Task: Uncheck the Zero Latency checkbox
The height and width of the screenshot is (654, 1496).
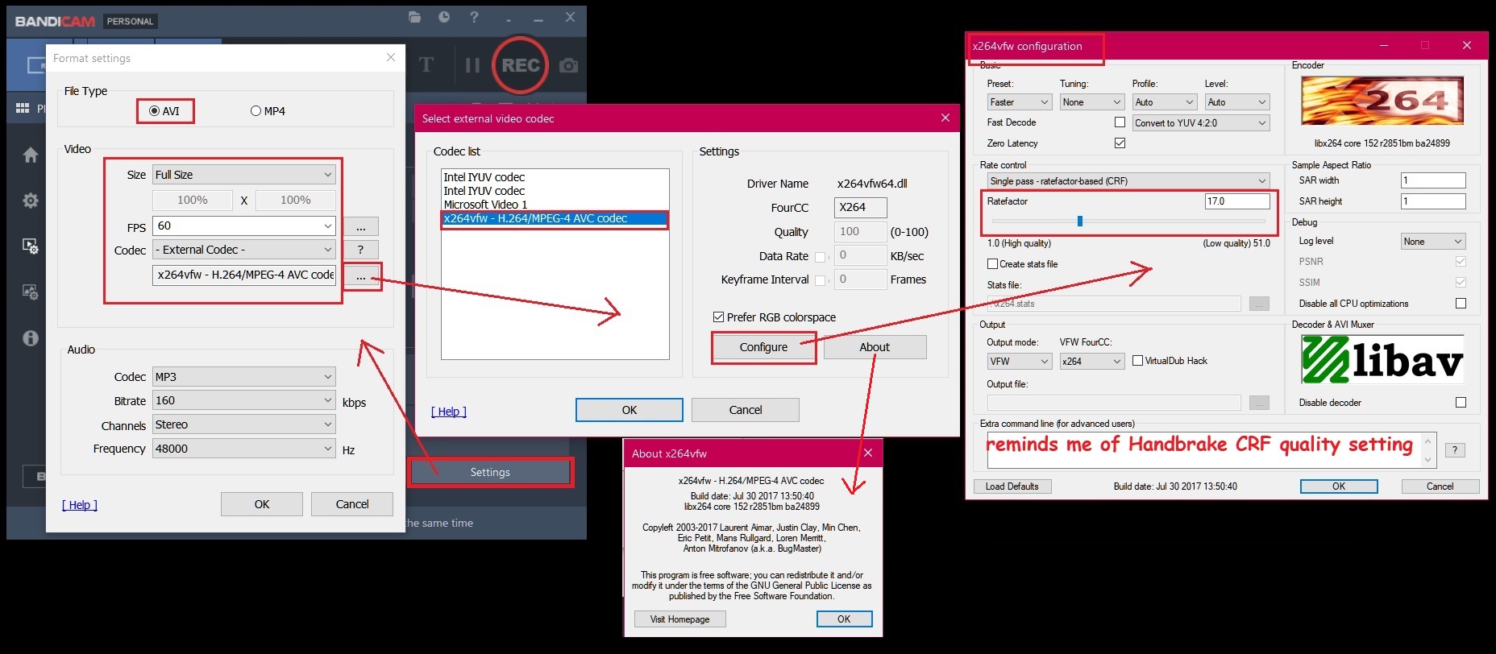Action: [1120, 143]
